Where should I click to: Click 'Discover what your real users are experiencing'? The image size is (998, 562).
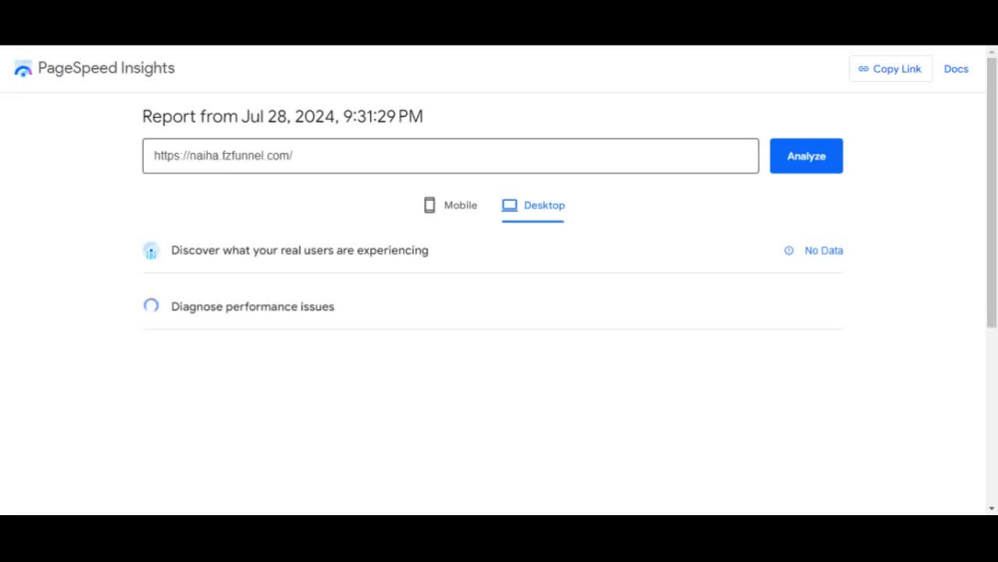tap(299, 251)
